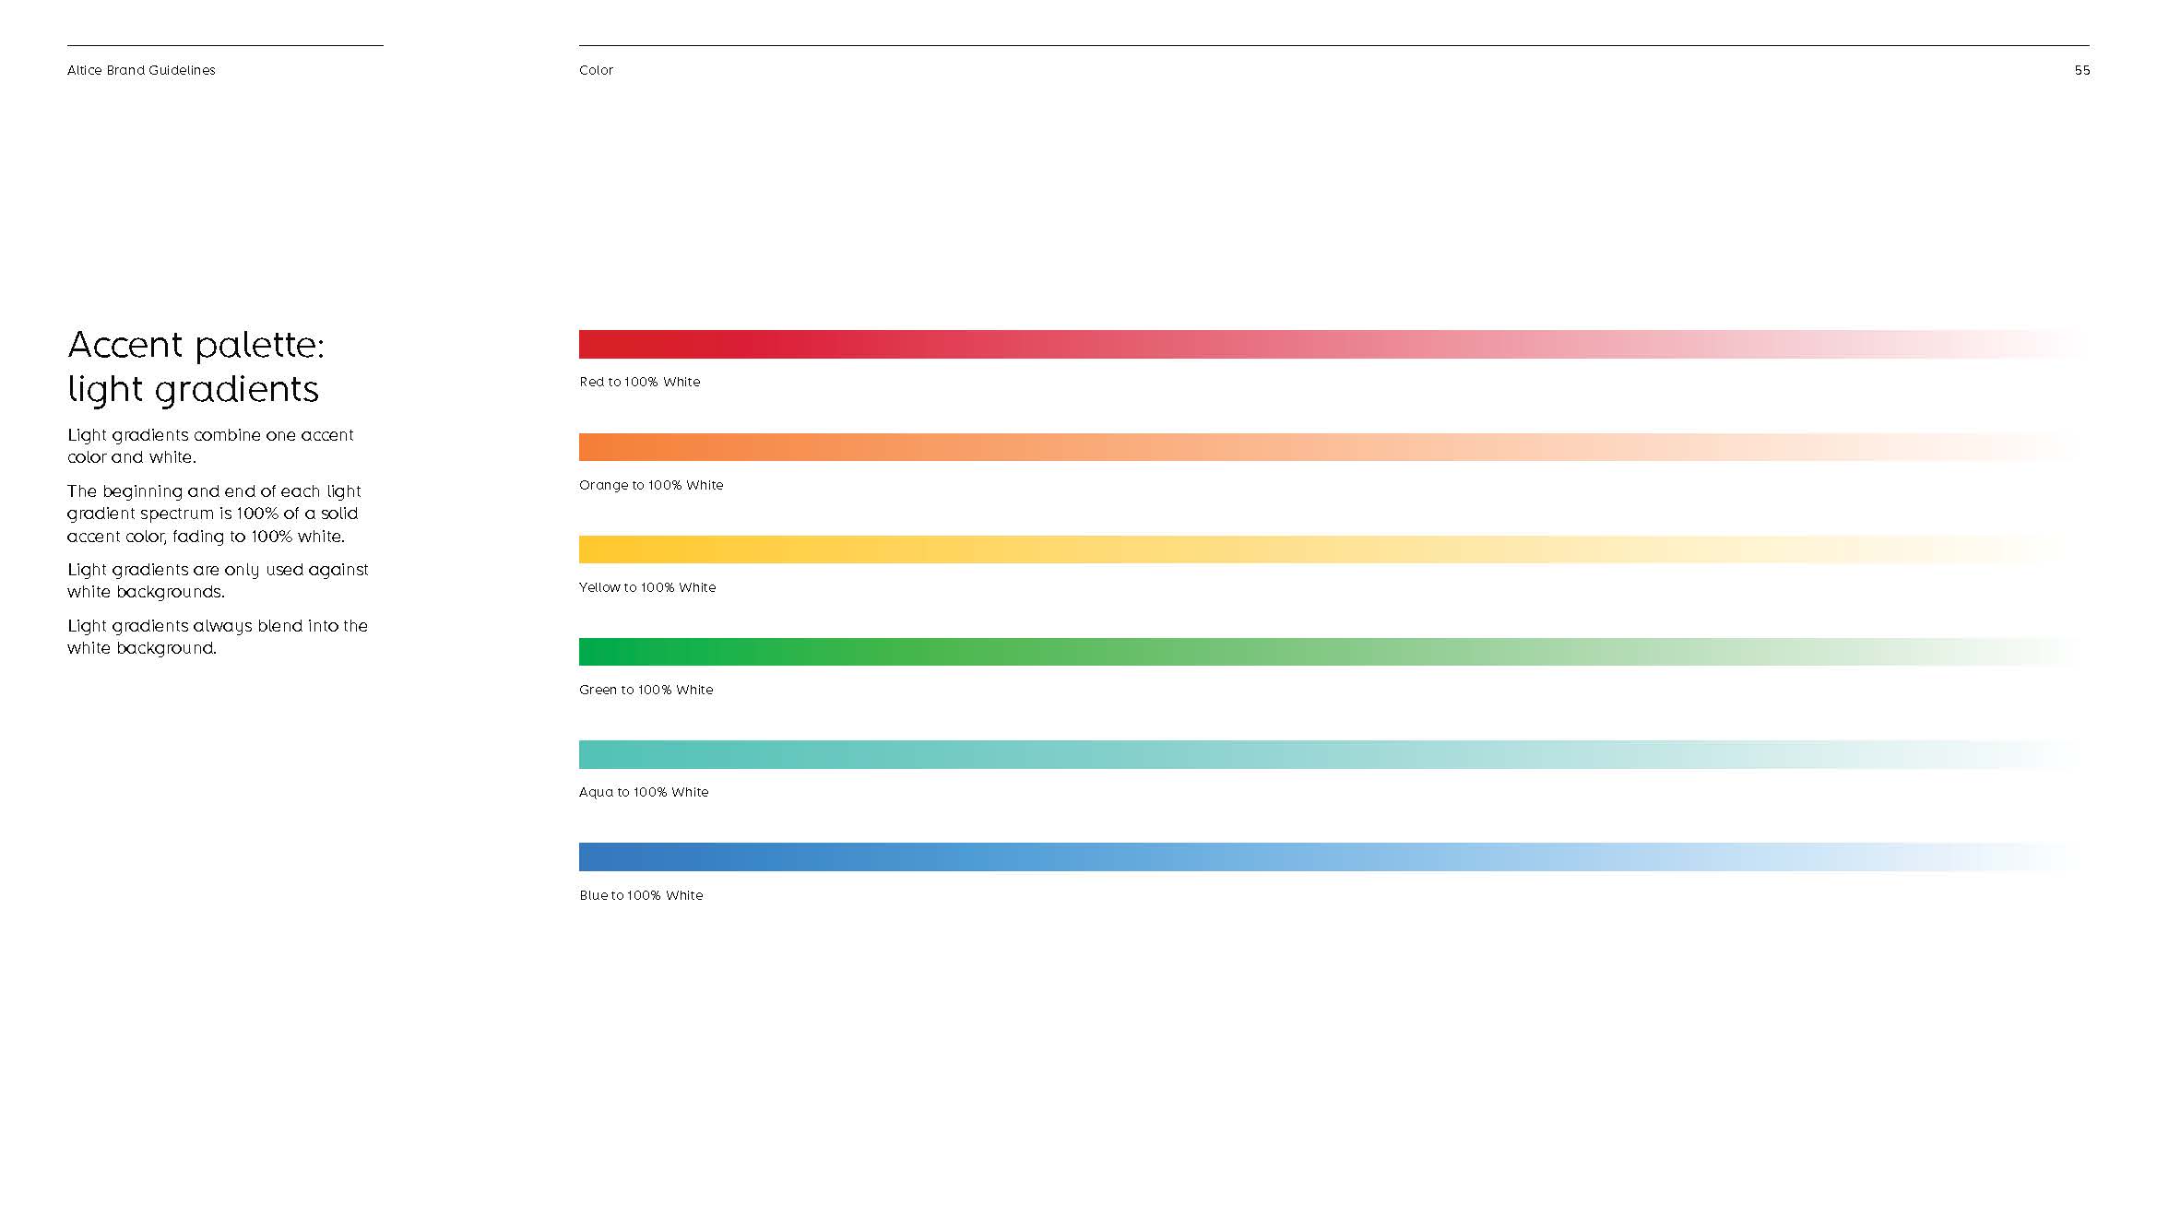Viewport: 2157px width, 1205px height.
Task: Select the 'Green to 100% White' caption
Action: 646,690
